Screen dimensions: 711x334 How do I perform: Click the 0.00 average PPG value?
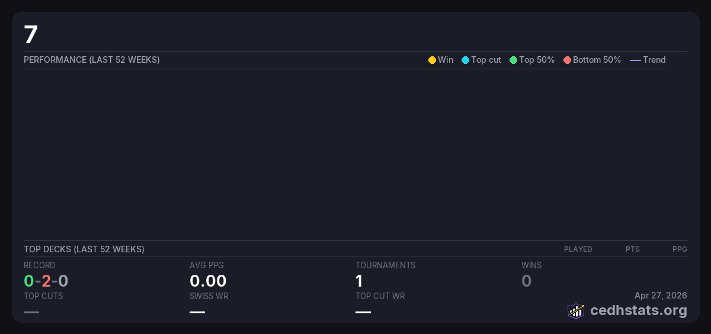click(x=208, y=281)
